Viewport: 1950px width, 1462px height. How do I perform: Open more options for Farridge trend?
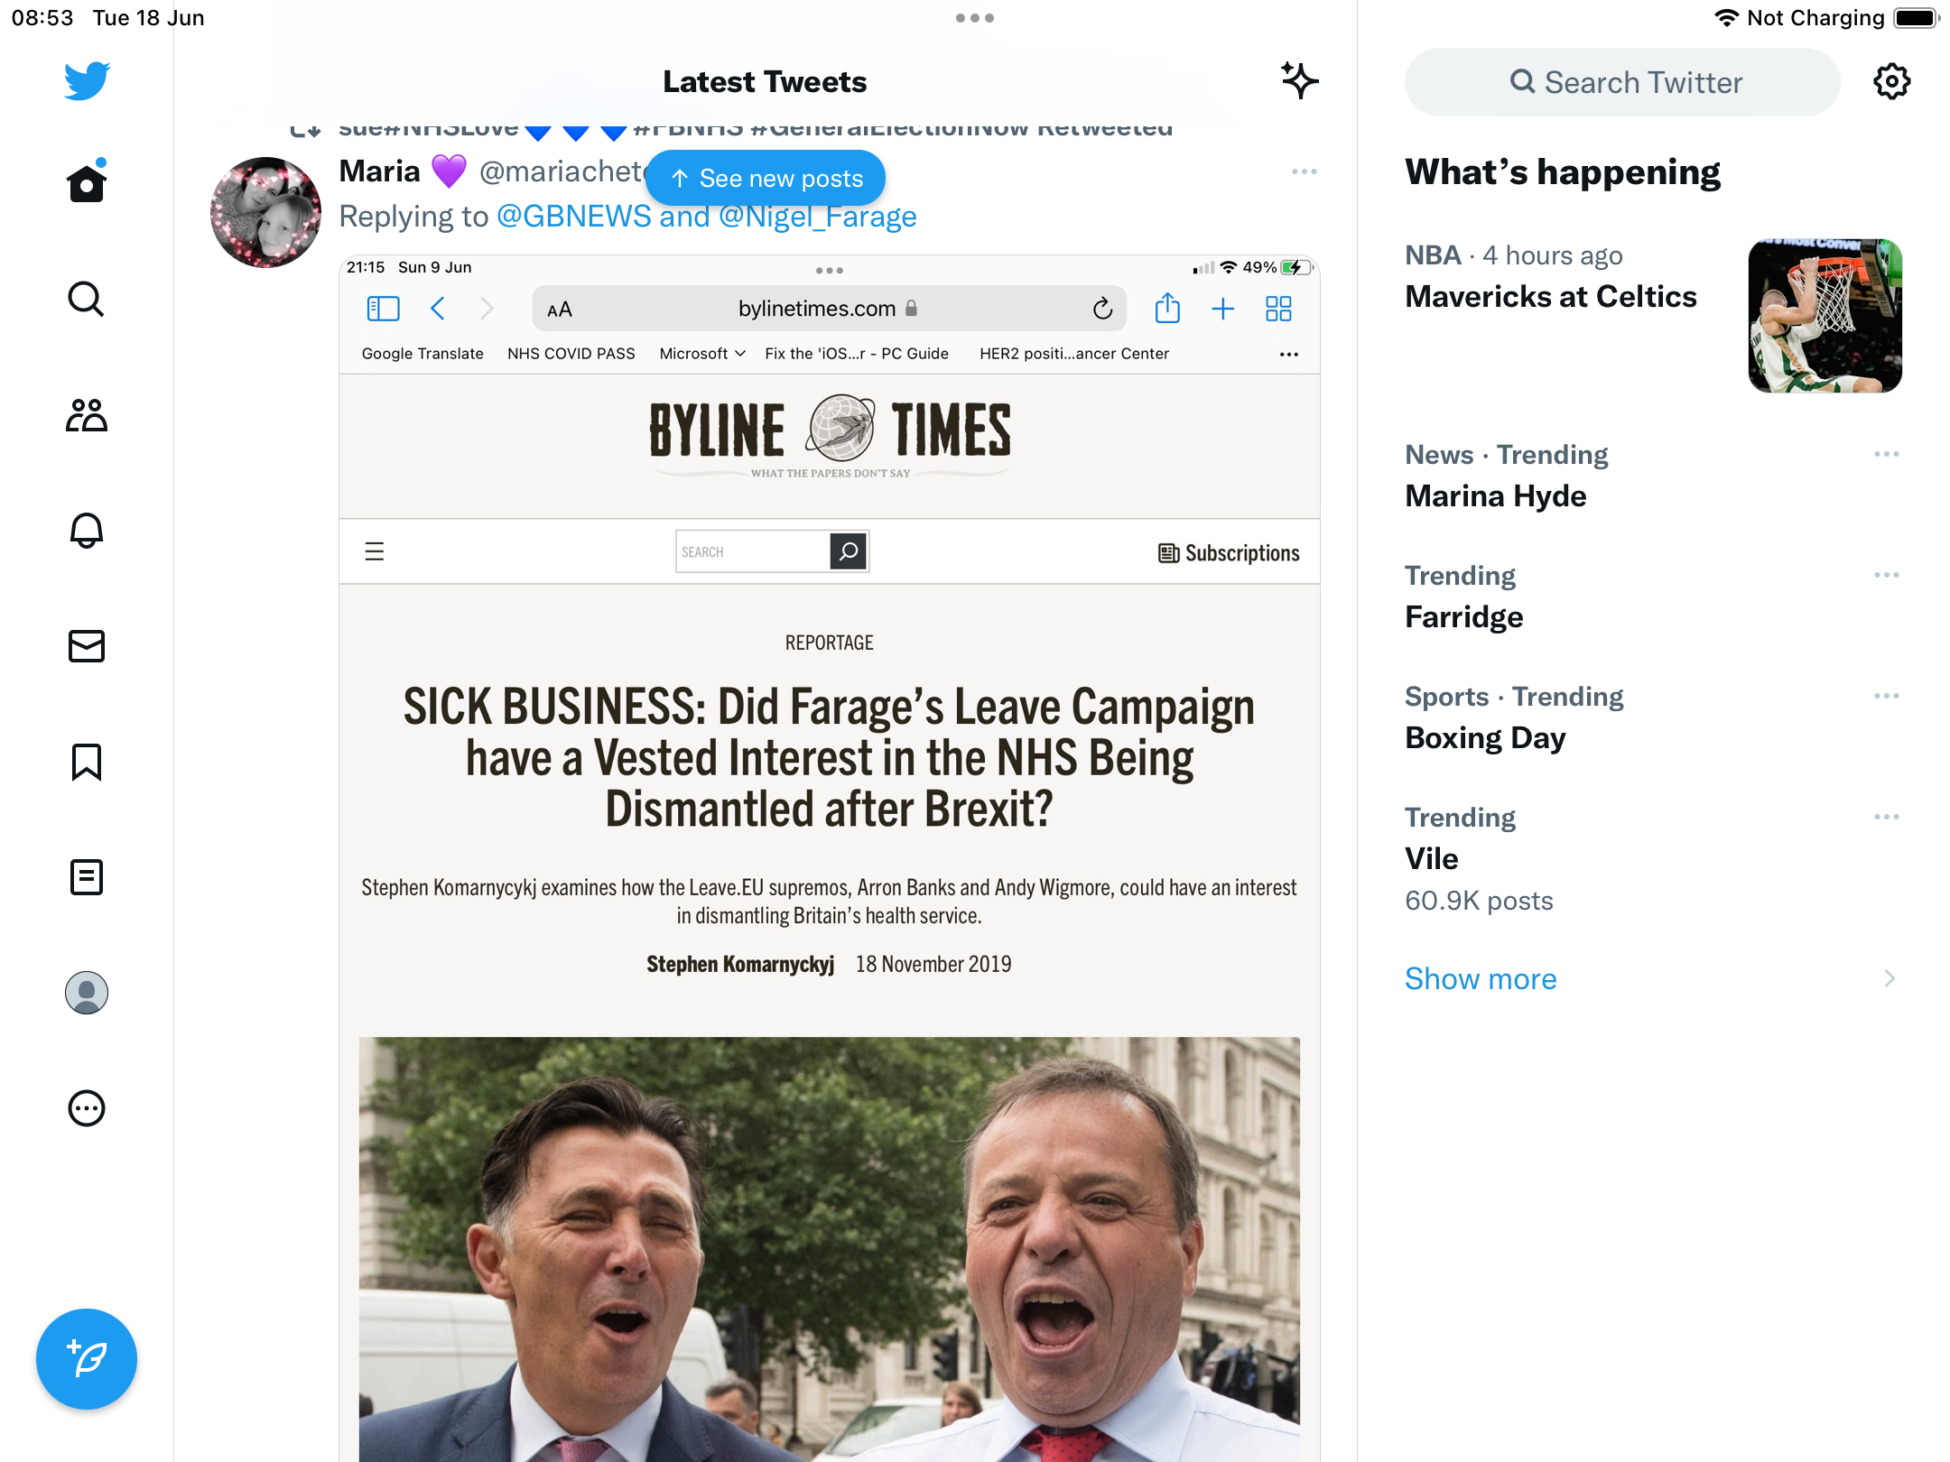point(1887,575)
